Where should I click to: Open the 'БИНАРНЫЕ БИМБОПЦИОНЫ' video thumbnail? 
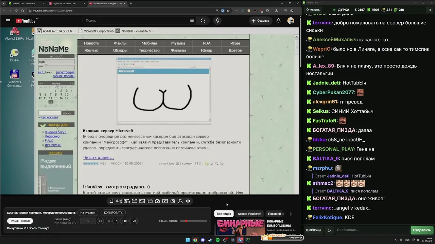click(x=240, y=227)
